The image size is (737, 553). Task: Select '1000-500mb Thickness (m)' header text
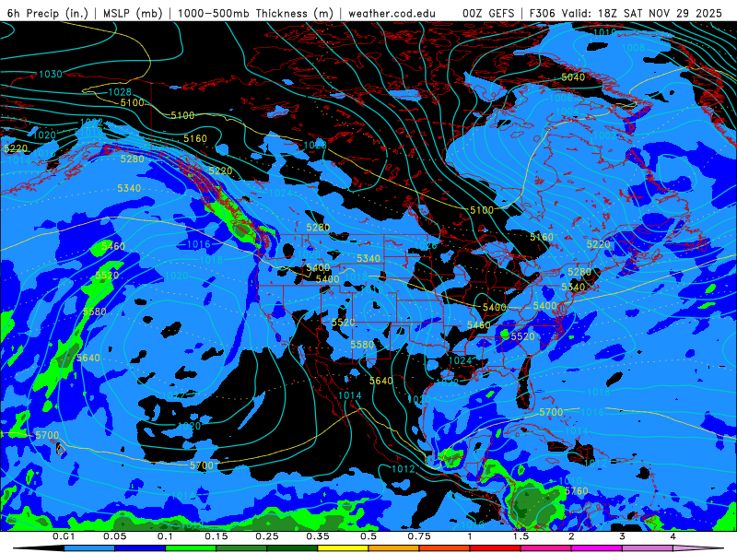255,13
